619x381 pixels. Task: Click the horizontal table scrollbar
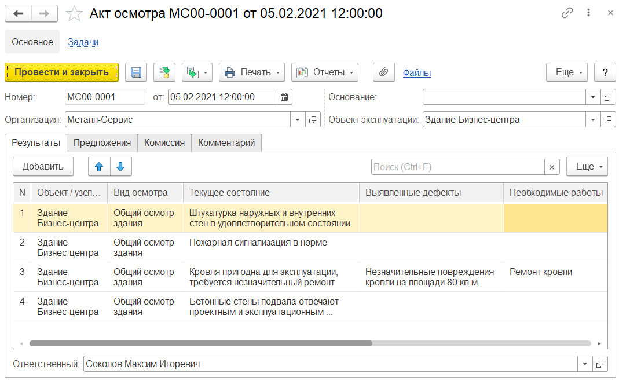pos(200,343)
